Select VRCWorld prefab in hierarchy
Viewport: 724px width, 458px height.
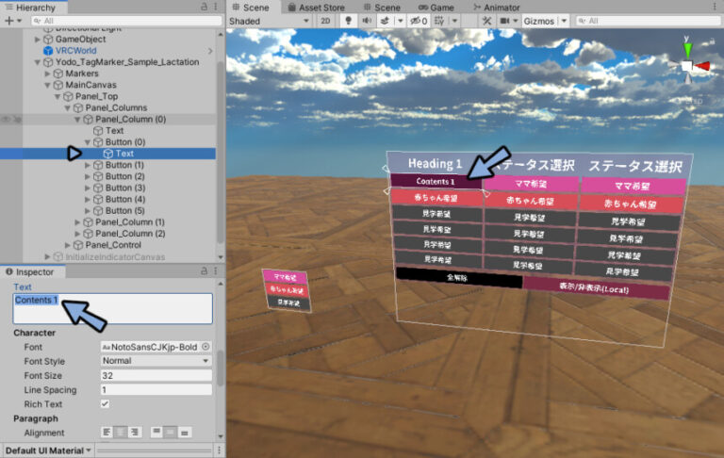coord(75,51)
